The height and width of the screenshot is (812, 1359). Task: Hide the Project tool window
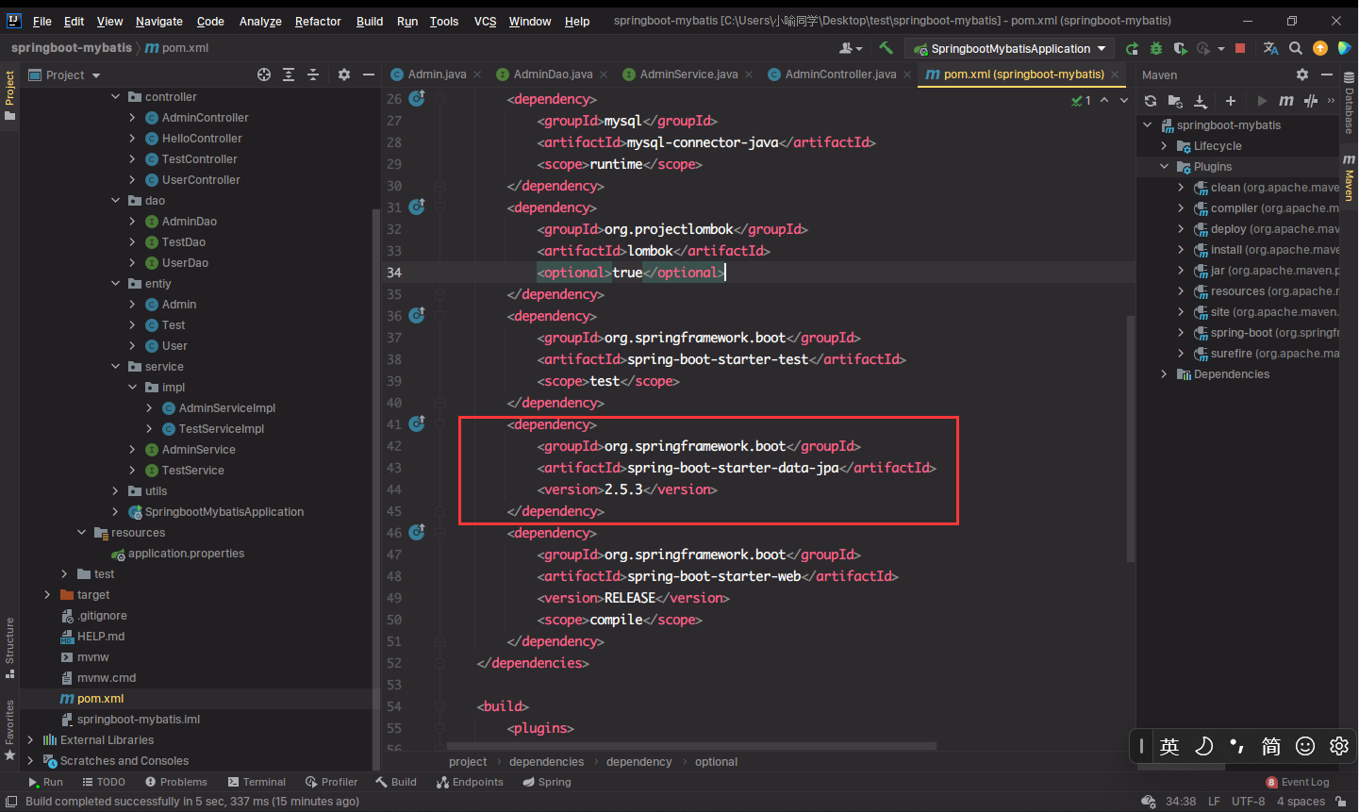click(x=369, y=75)
